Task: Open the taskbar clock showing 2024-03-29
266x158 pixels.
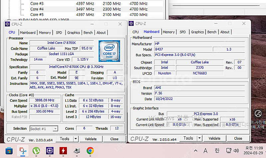Action: tap(253, 150)
